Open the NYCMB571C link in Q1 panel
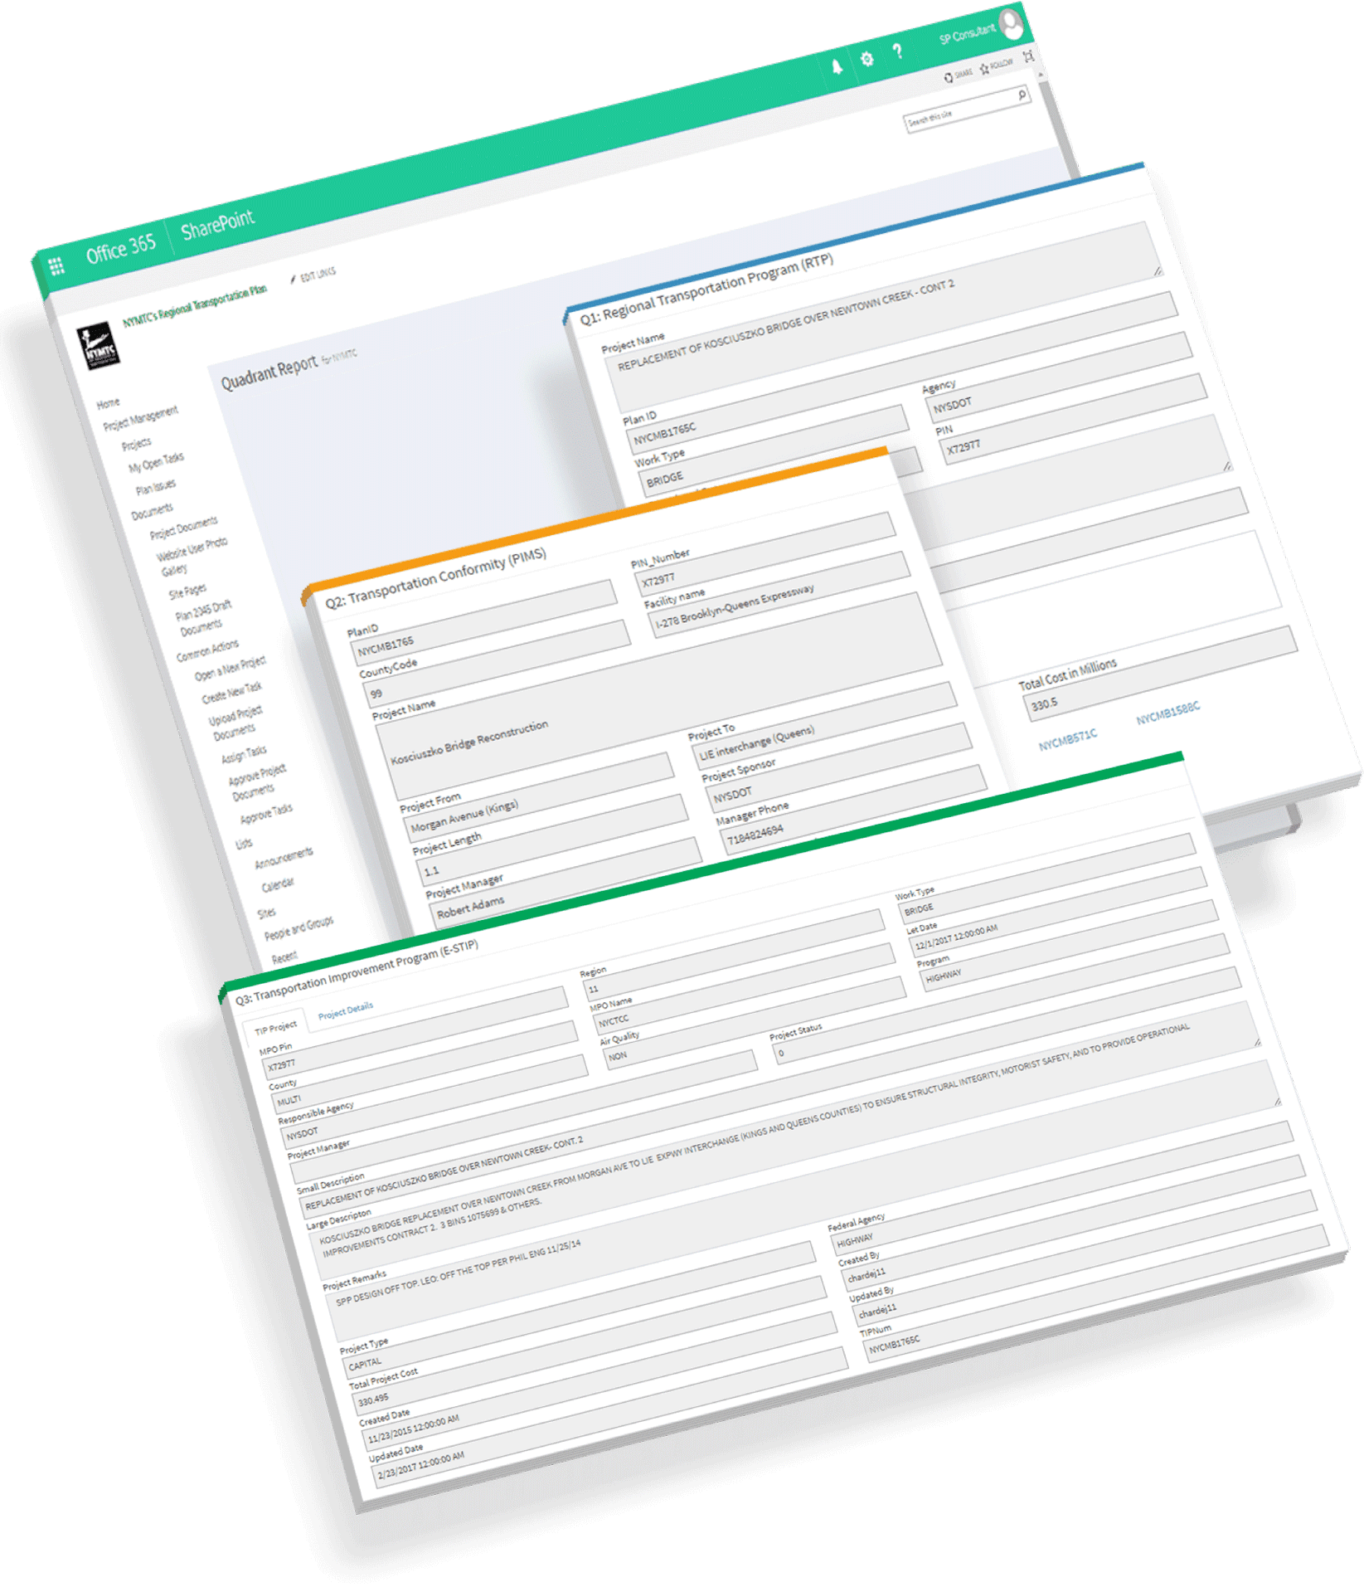1364x1587 pixels. 1068,739
